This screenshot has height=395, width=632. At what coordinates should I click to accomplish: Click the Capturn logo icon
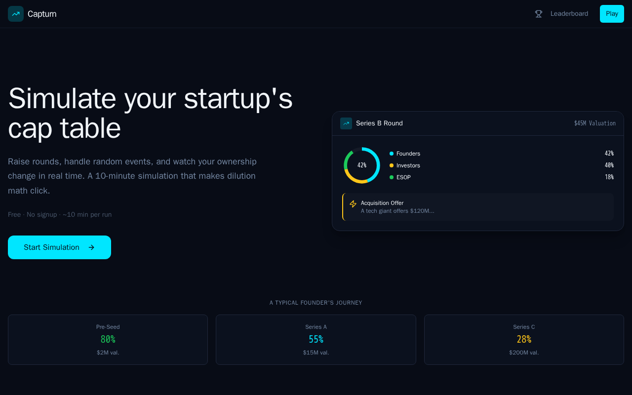point(16,14)
